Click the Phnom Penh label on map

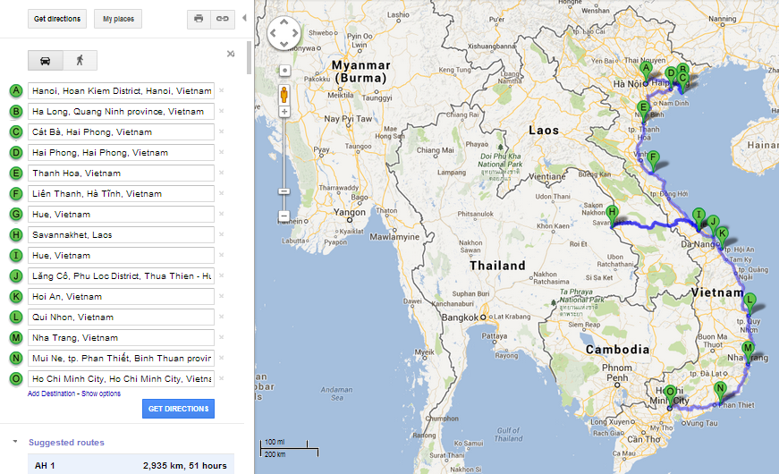tap(617, 373)
